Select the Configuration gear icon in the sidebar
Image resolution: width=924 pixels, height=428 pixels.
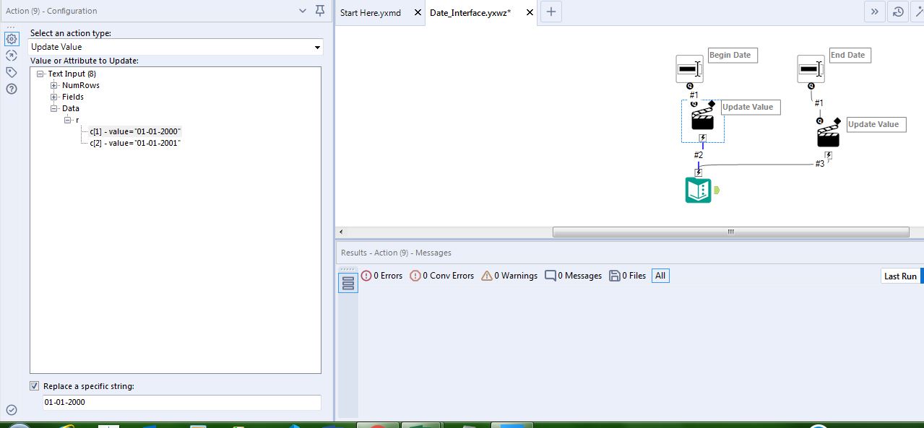[11, 38]
